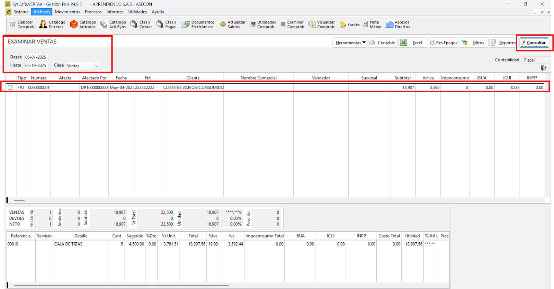The width and height of the screenshot is (554, 289).
Task: Click the Ctas x Cobrar icon
Action: 134,24
